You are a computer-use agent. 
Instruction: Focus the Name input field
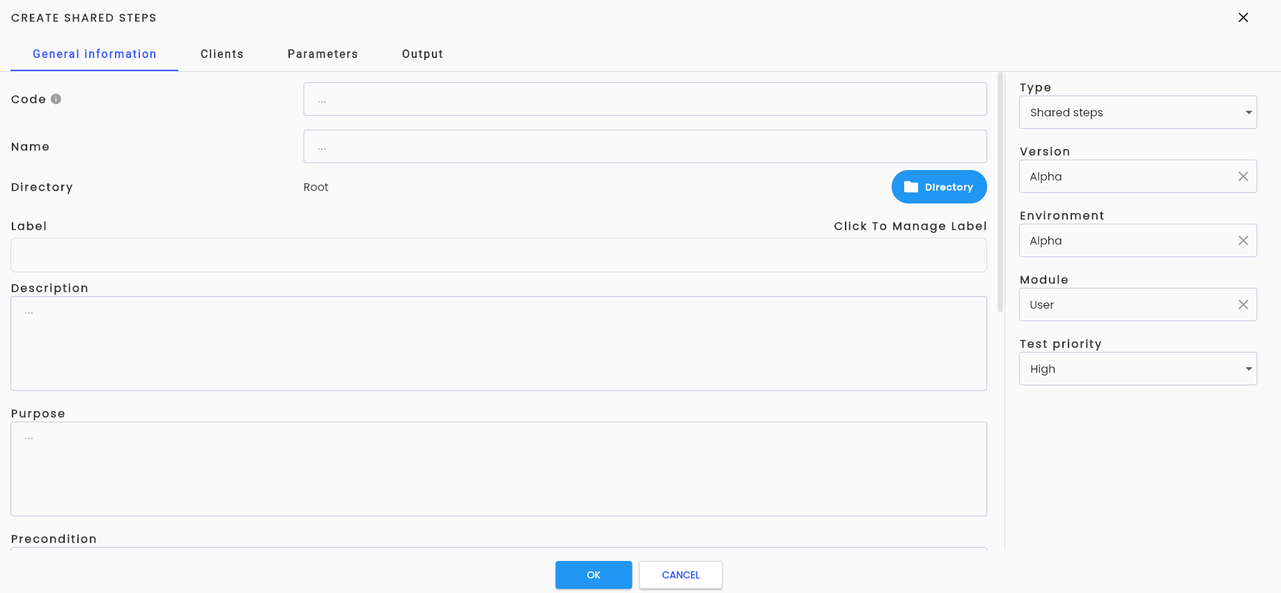coord(645,146)
